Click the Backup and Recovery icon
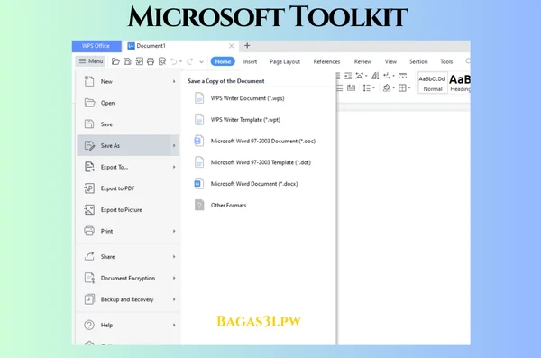541x358 pixels. (89, 299)
